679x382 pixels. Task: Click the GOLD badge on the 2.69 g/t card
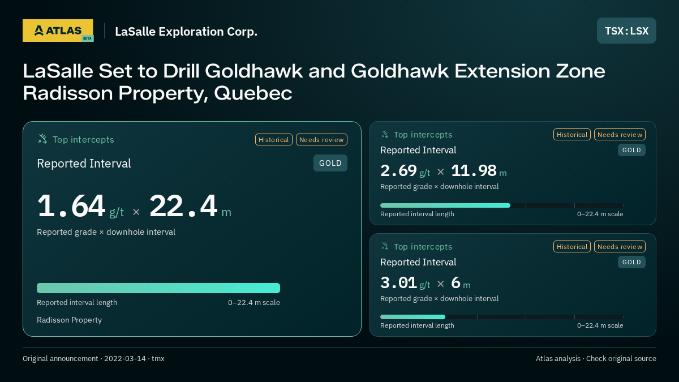click(x=631, y=150)
